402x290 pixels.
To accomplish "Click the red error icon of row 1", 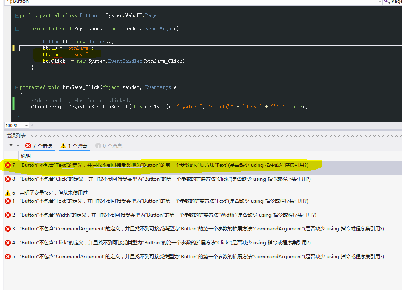I will [8, 201].
